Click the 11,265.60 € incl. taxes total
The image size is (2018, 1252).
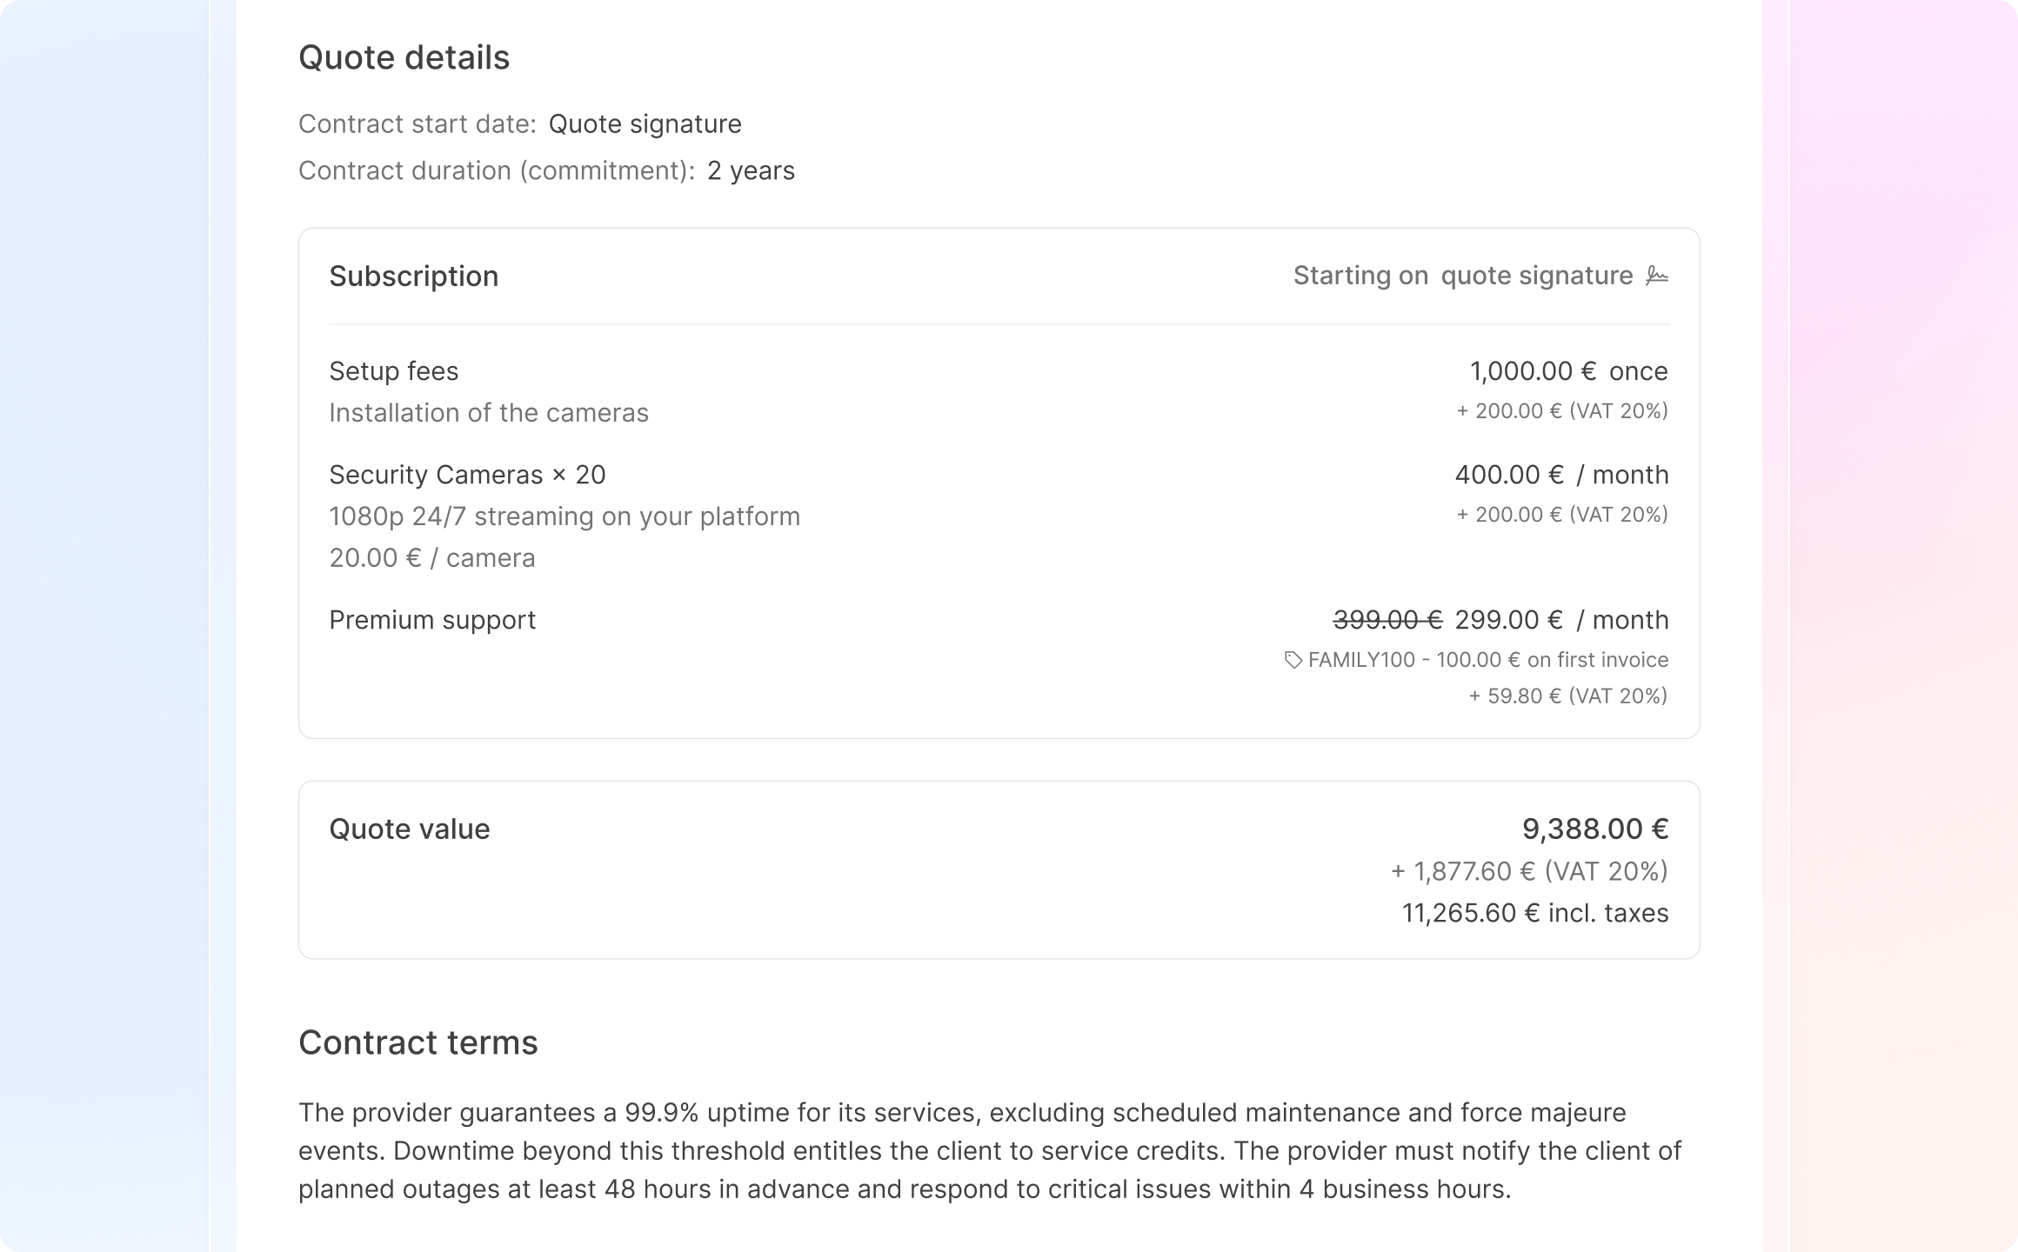pyautogui.click(x=1535, y=913)
